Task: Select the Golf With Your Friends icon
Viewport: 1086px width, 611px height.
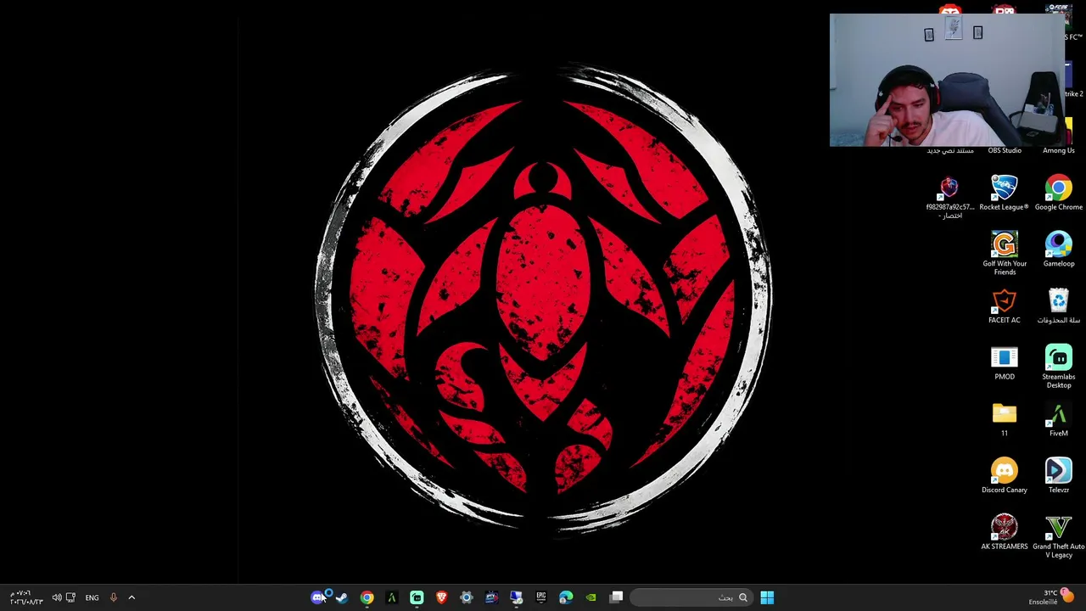Action: point(1005,254)
